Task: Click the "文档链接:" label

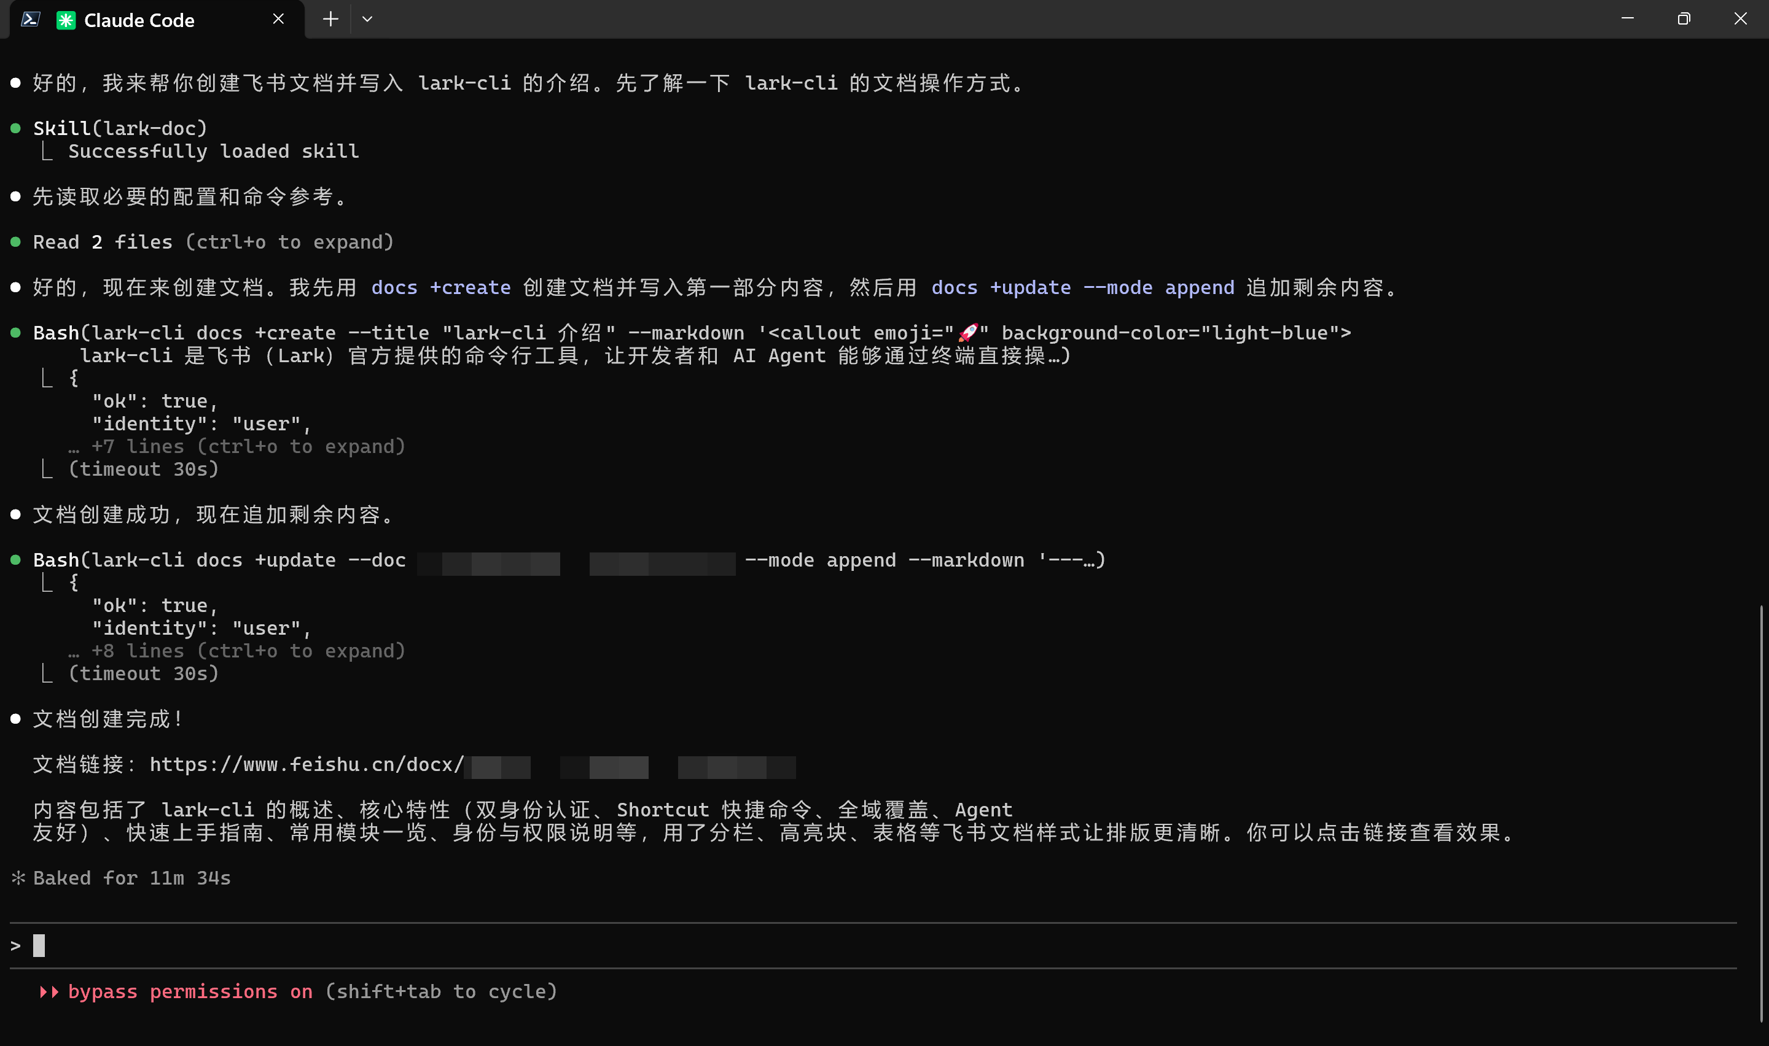Action: coord(85,765)
